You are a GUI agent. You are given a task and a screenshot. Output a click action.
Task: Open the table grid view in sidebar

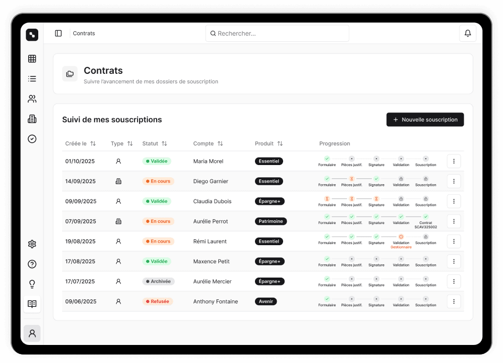[x=32, y=59]
